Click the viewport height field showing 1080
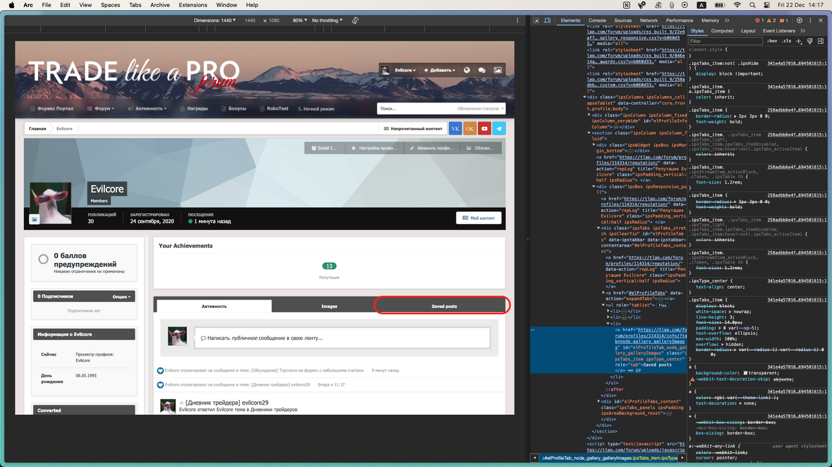Image resolution: width=832 pixels, height=467 pixels. click(x=273, y=21)
